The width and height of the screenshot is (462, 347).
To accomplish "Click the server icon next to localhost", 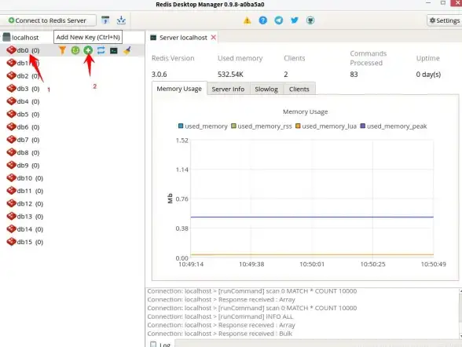I will 6,37.
